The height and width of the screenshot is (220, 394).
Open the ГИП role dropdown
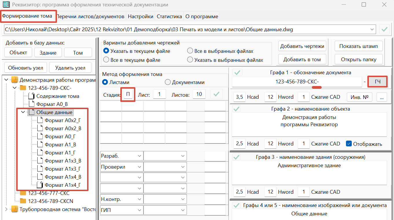coord(139,210)
